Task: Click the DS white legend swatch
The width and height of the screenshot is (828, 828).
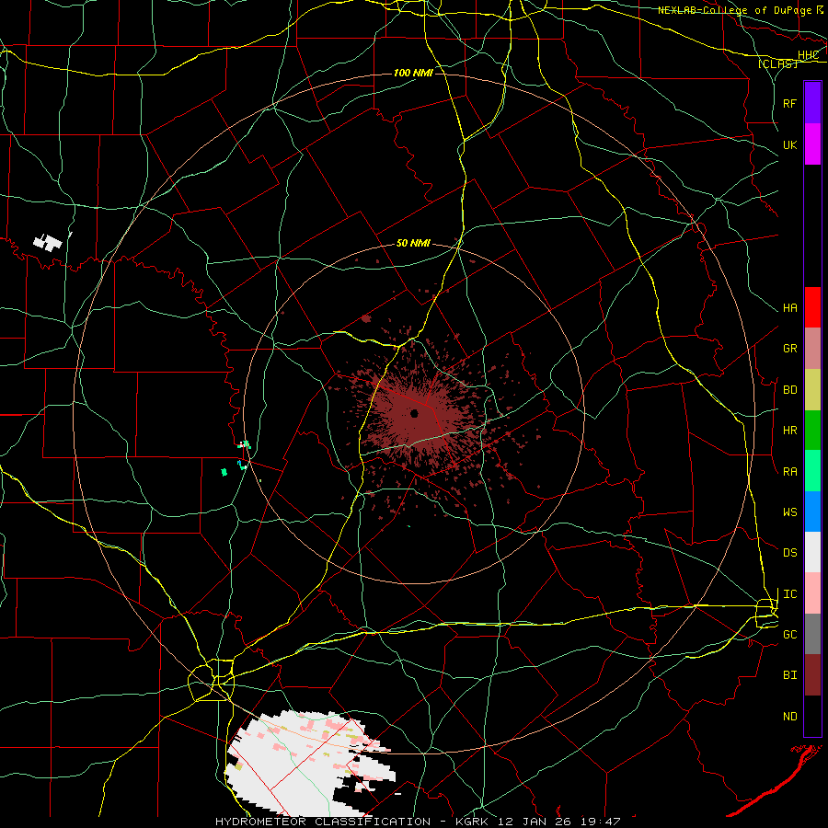Action: pyautogui.click(x=812, y=552)
